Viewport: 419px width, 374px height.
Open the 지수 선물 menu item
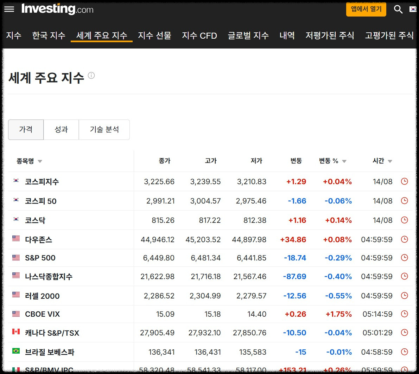[154, 35]
